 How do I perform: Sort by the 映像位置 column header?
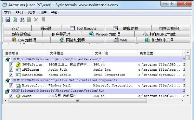coord(160,53)
